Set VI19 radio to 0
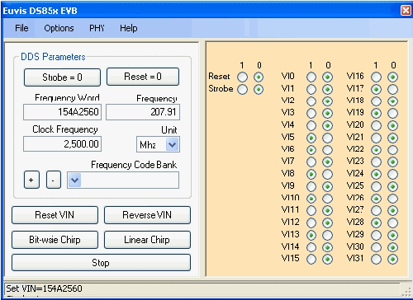Image resolution: width=413 pixels, height=300 pixels. [392, 114]
